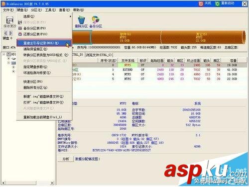Close the DiskGenius window
Screen dimensions: 249x187
(245, 4)
